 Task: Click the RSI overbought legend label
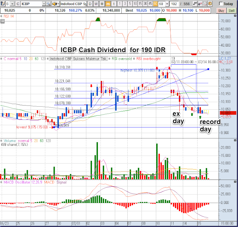[148, 59]
